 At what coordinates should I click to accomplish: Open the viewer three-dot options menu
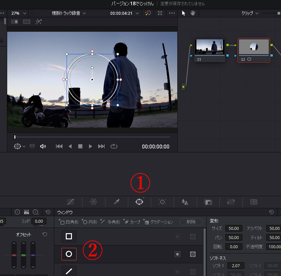172,13
